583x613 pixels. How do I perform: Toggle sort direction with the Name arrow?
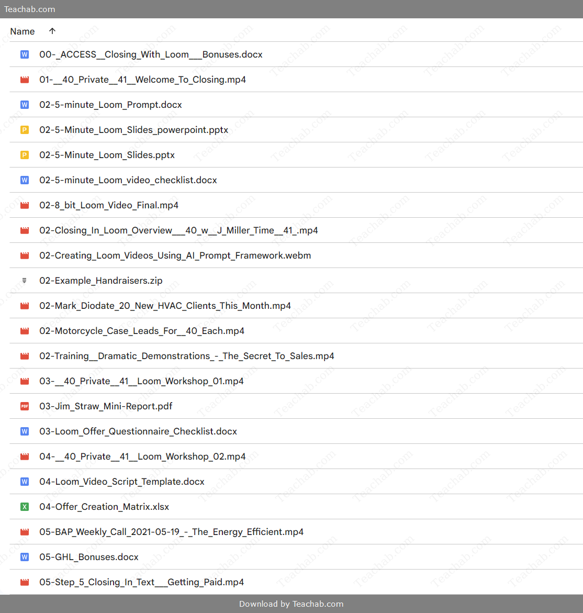pyautogui.click(x=52, y=31)
